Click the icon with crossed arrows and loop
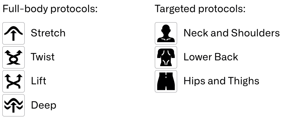 pos(14,57)
